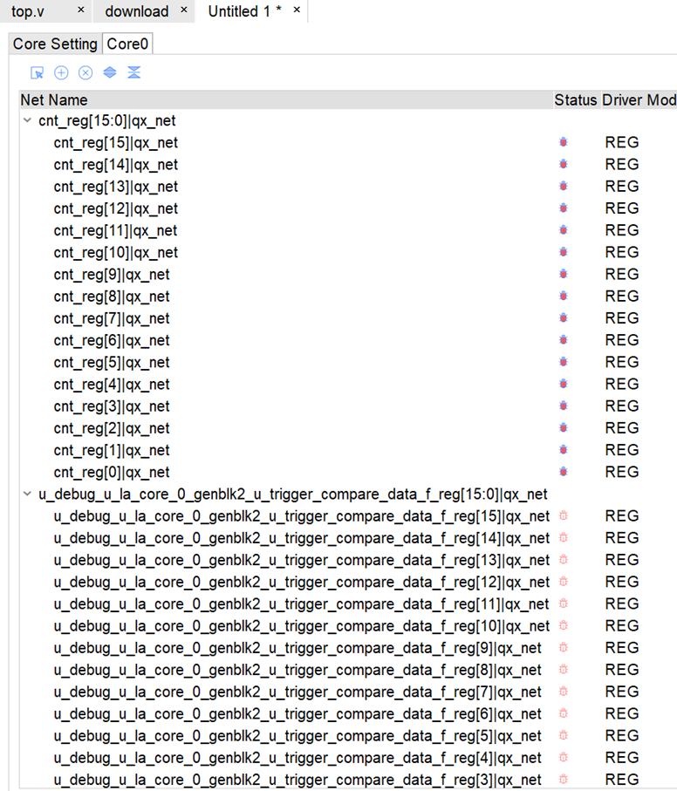Click REG driver cell for compare_data_f_reg[5]|qx_net
The width and height of the screenshot is (677, 791).
click(622, 735)
